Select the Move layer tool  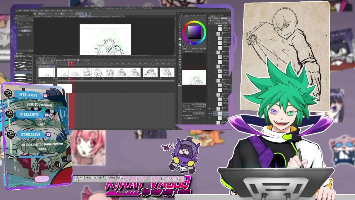coord(180,27)
